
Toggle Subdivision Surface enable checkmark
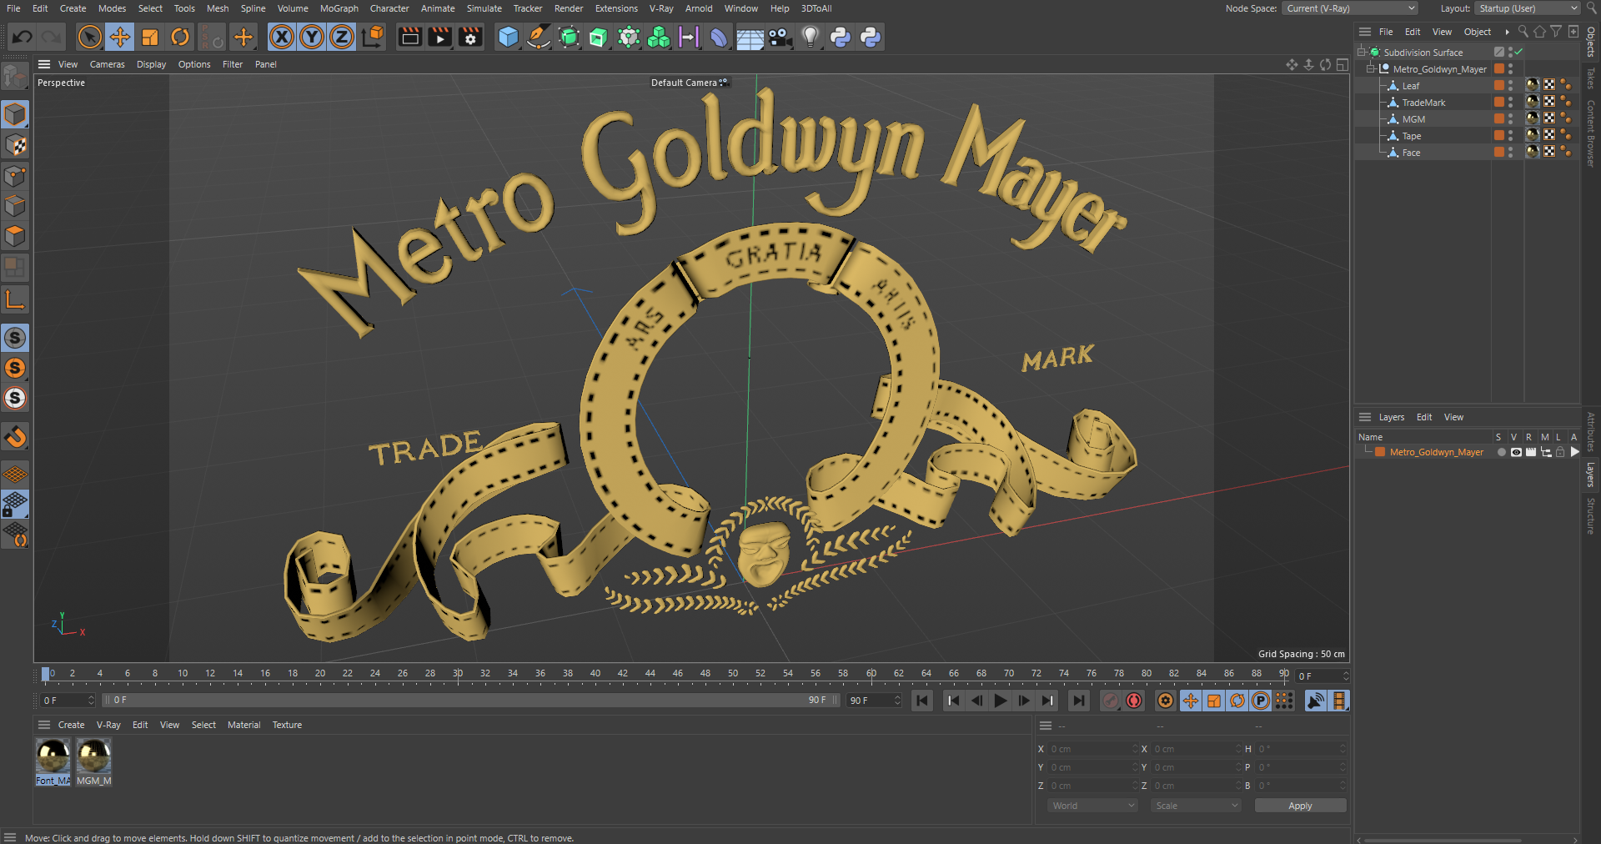(1518, 52)
